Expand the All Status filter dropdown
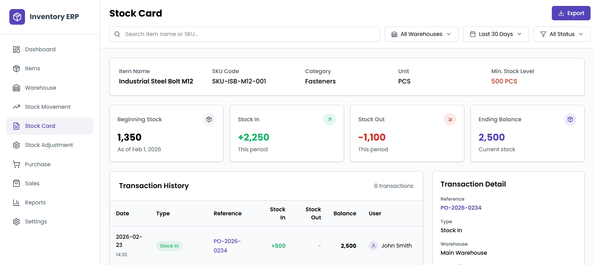Viewport: 594px width, 265px height. pyautogui.click(x=562, y=34)
